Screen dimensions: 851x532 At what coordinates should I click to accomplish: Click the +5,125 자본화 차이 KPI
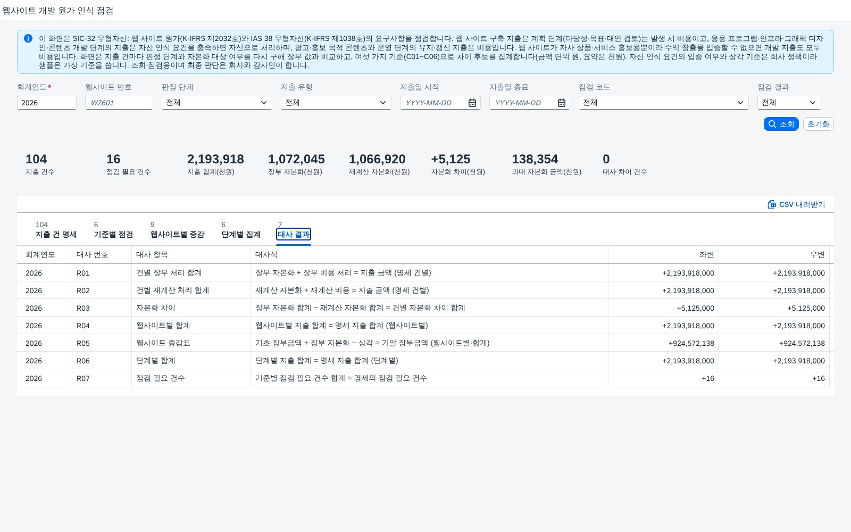(458, 164)
